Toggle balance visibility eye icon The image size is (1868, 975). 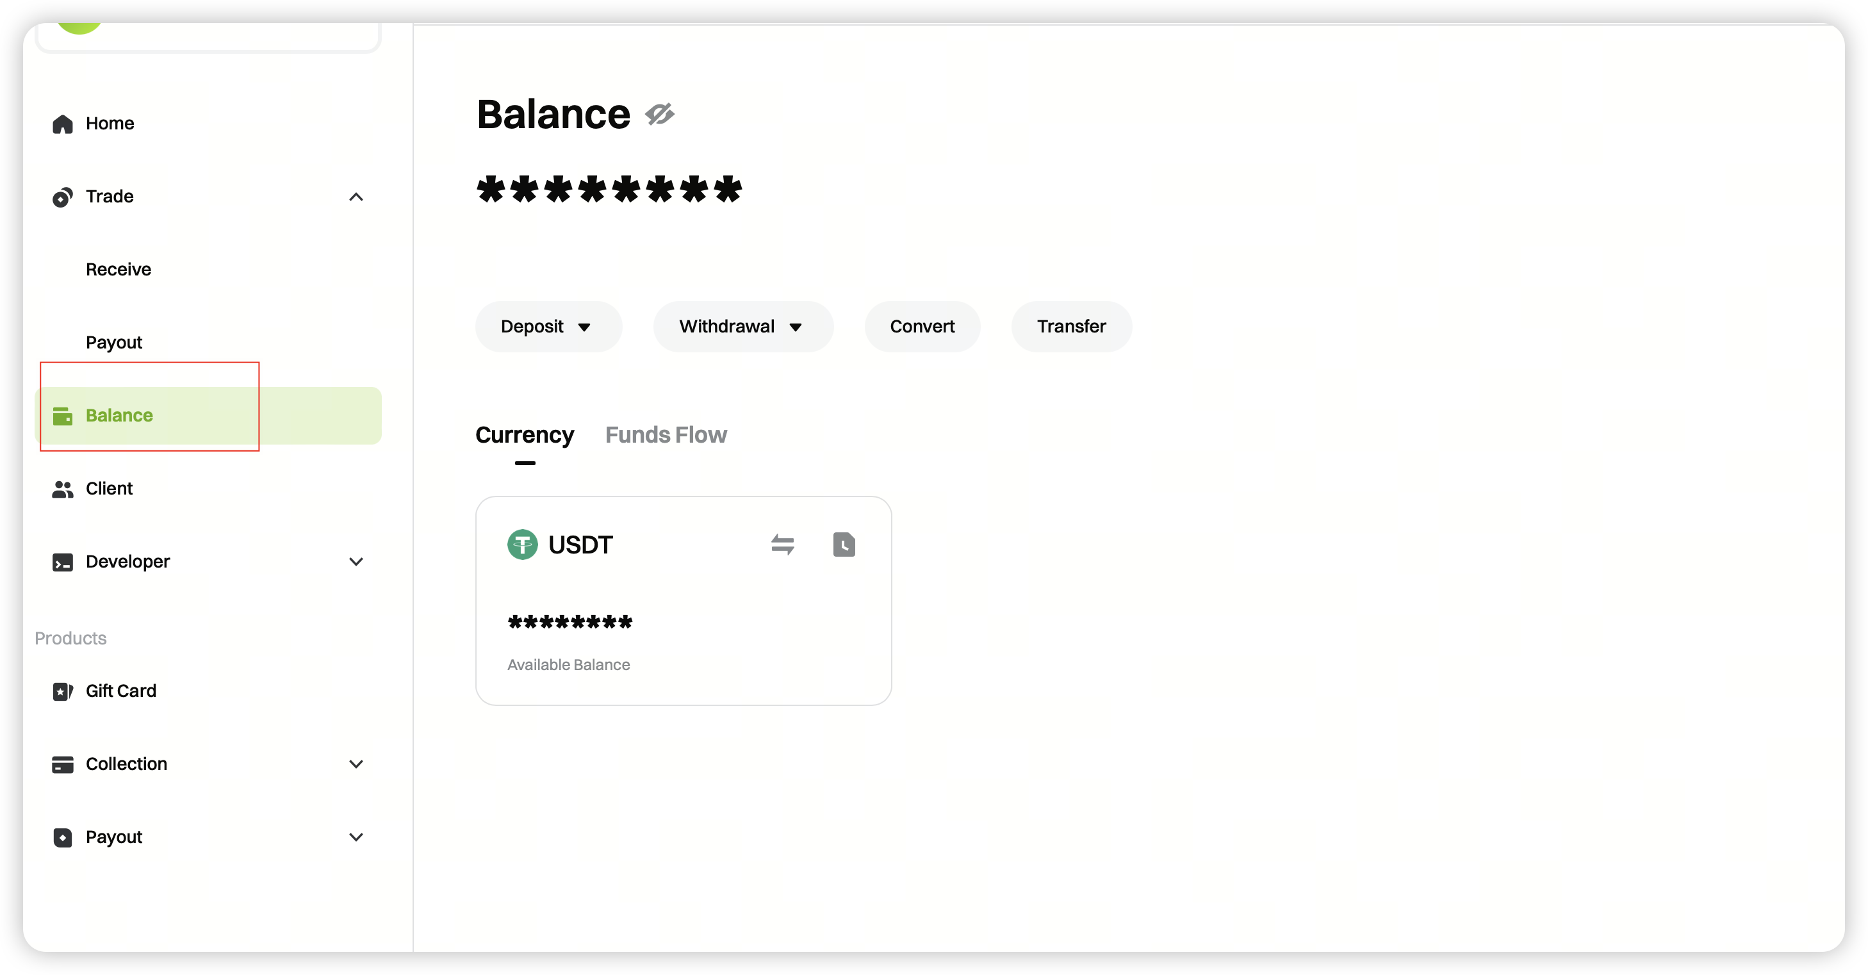660,115
